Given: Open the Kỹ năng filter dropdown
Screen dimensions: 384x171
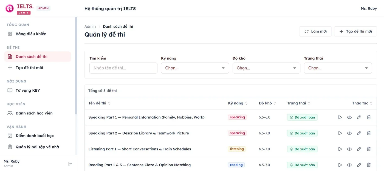Looking at the screenshot, I should coord(195,68).
